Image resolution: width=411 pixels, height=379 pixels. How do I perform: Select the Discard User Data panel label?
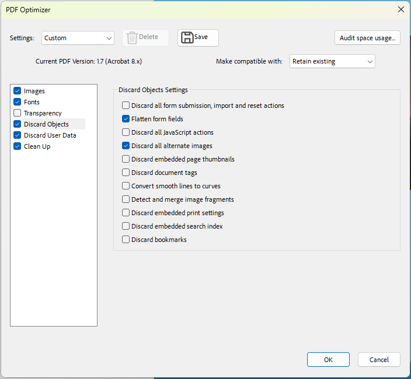pos(50,135)
